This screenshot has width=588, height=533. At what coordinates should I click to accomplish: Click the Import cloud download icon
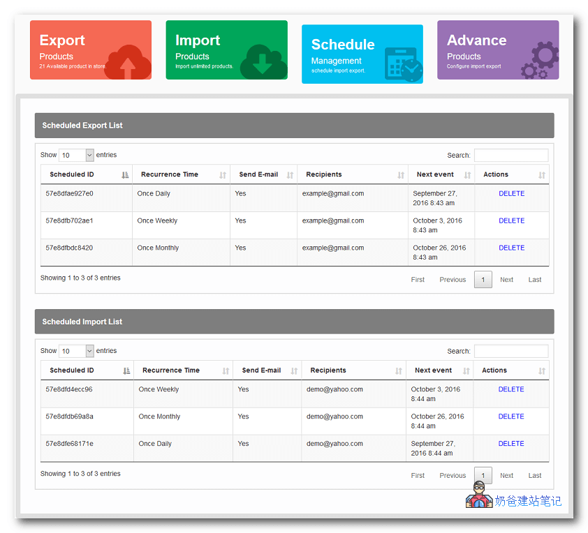(263, 62)
